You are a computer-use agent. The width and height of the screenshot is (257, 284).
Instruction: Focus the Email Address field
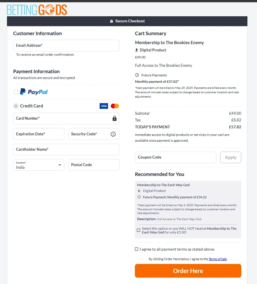point(66,46)
